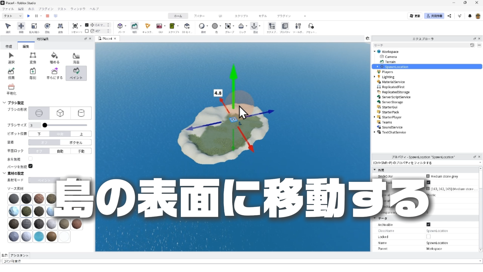483x272 pixels.
Task: Select the Move tool in the toolbar
Action: (21, 26)
